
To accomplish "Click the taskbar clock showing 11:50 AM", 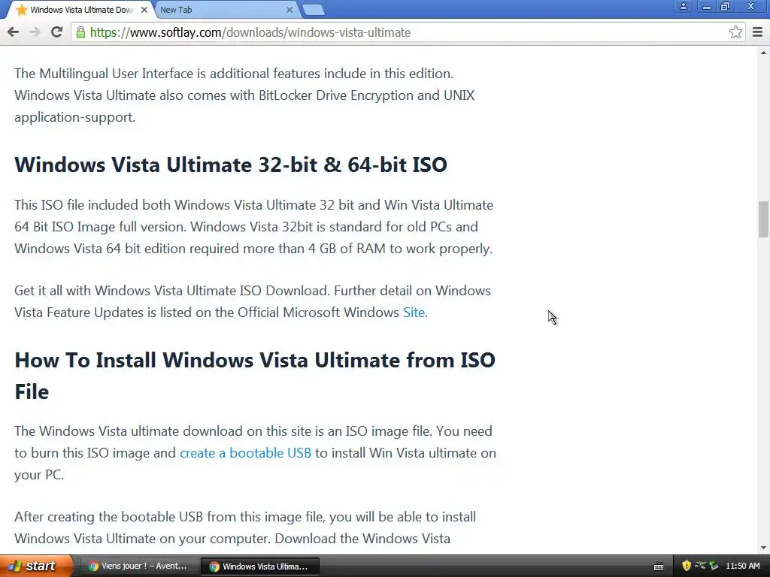I will point(742,566).
